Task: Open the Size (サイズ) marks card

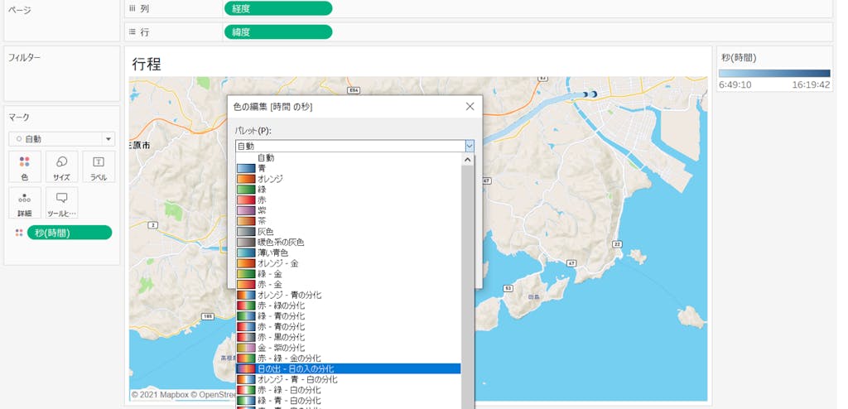Action: pos(62,167)
